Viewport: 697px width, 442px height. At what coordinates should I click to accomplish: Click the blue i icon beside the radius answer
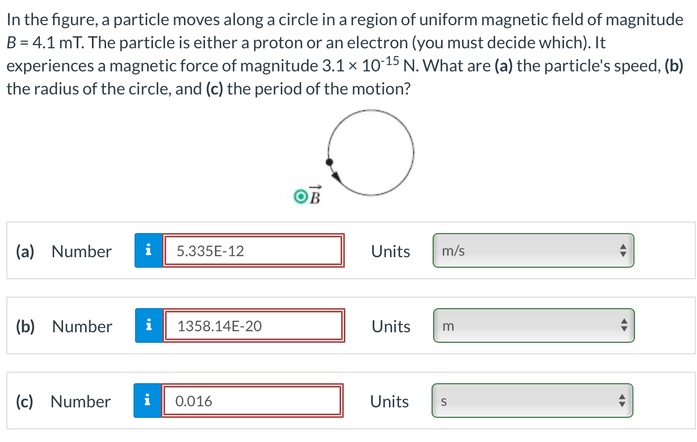click(149, 325)
